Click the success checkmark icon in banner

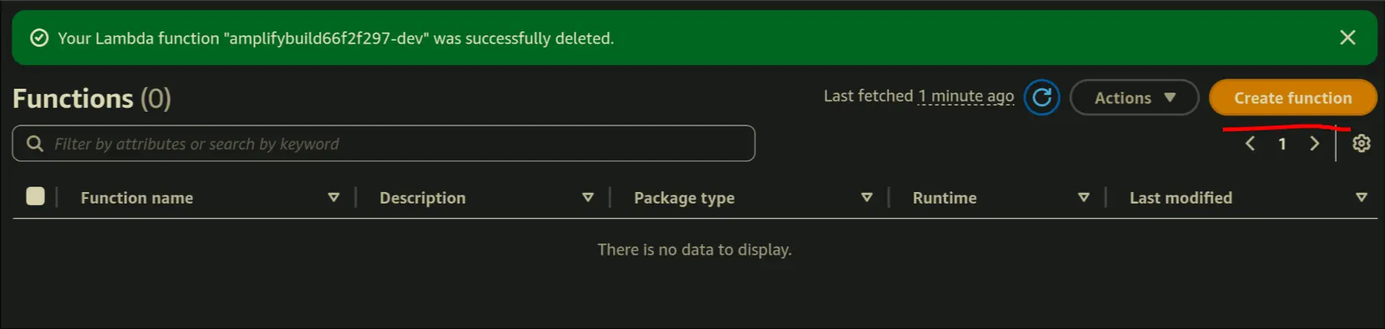click(x=39, y=38)
